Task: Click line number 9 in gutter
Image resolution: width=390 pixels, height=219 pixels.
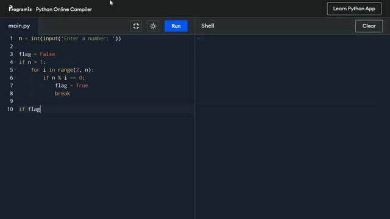Action: 12,102
